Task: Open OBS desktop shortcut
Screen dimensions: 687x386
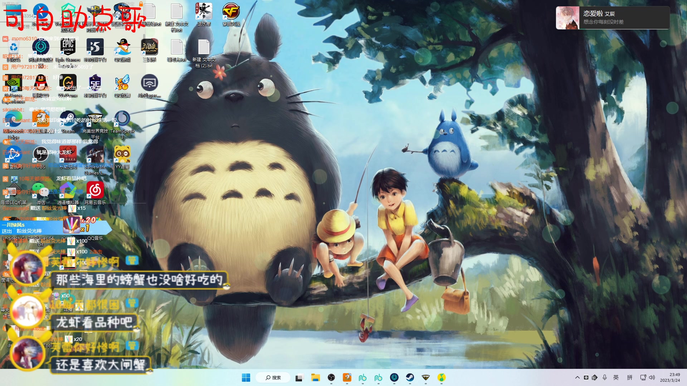Action: click(41, 157)
